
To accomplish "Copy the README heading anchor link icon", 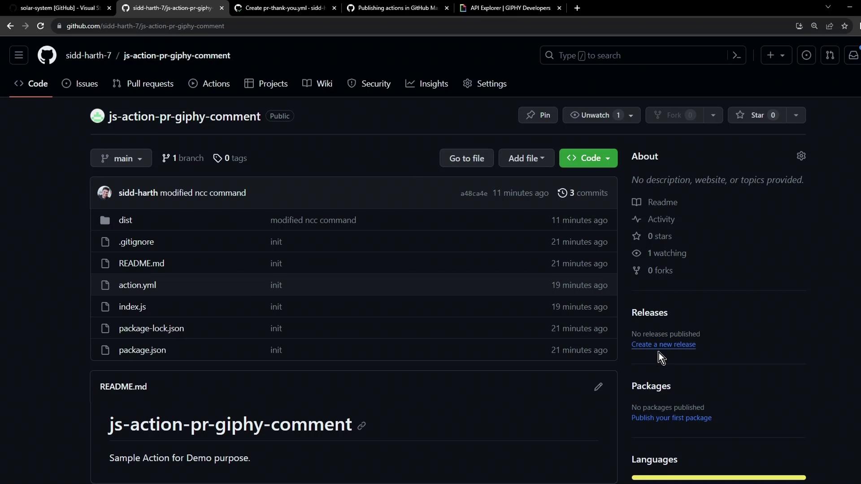I will click(361, 426).
